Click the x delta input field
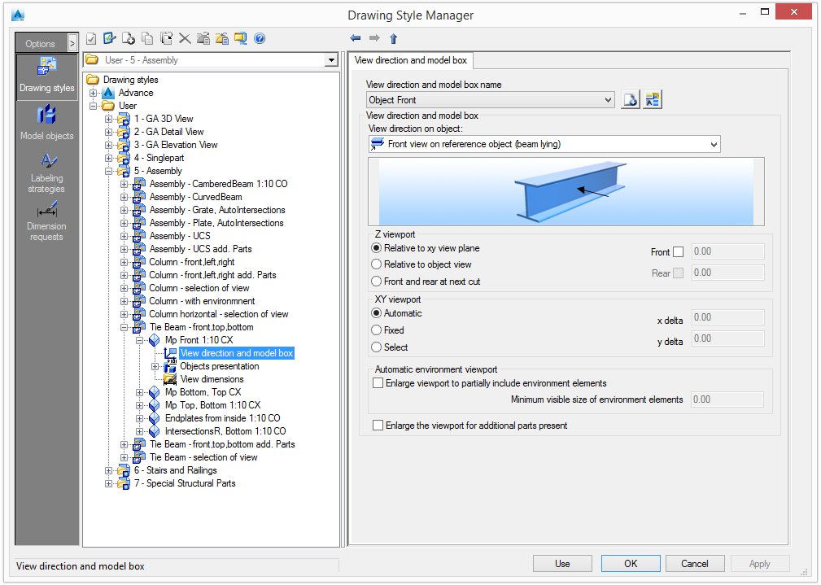821x585 pixels. pyautogui.click(x=727, y=317)
